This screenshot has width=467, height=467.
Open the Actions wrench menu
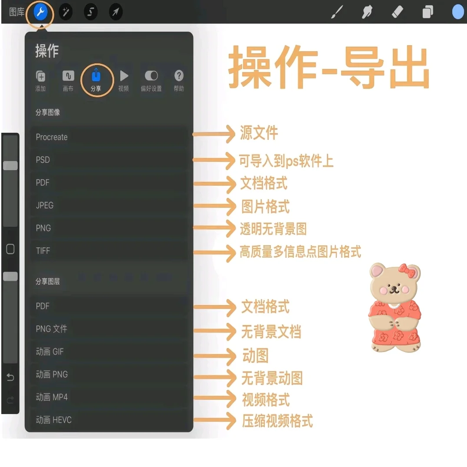click(39, 12)
